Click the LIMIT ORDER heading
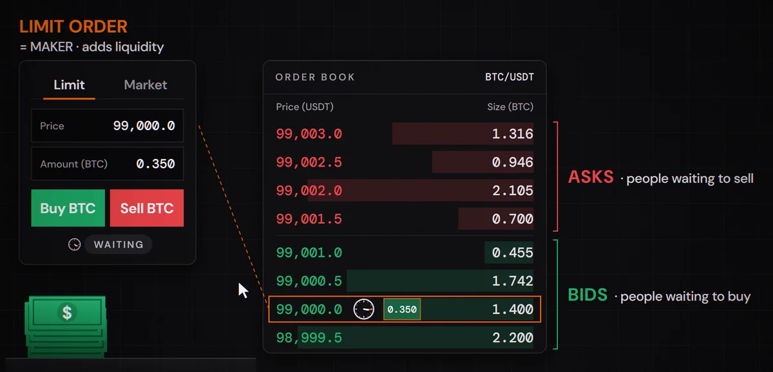Viewport: 773px width, 372px height. pyautogui.click(x=73, y=27)
